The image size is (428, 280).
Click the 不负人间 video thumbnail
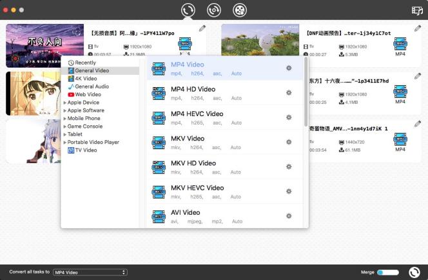coord(44,45)
